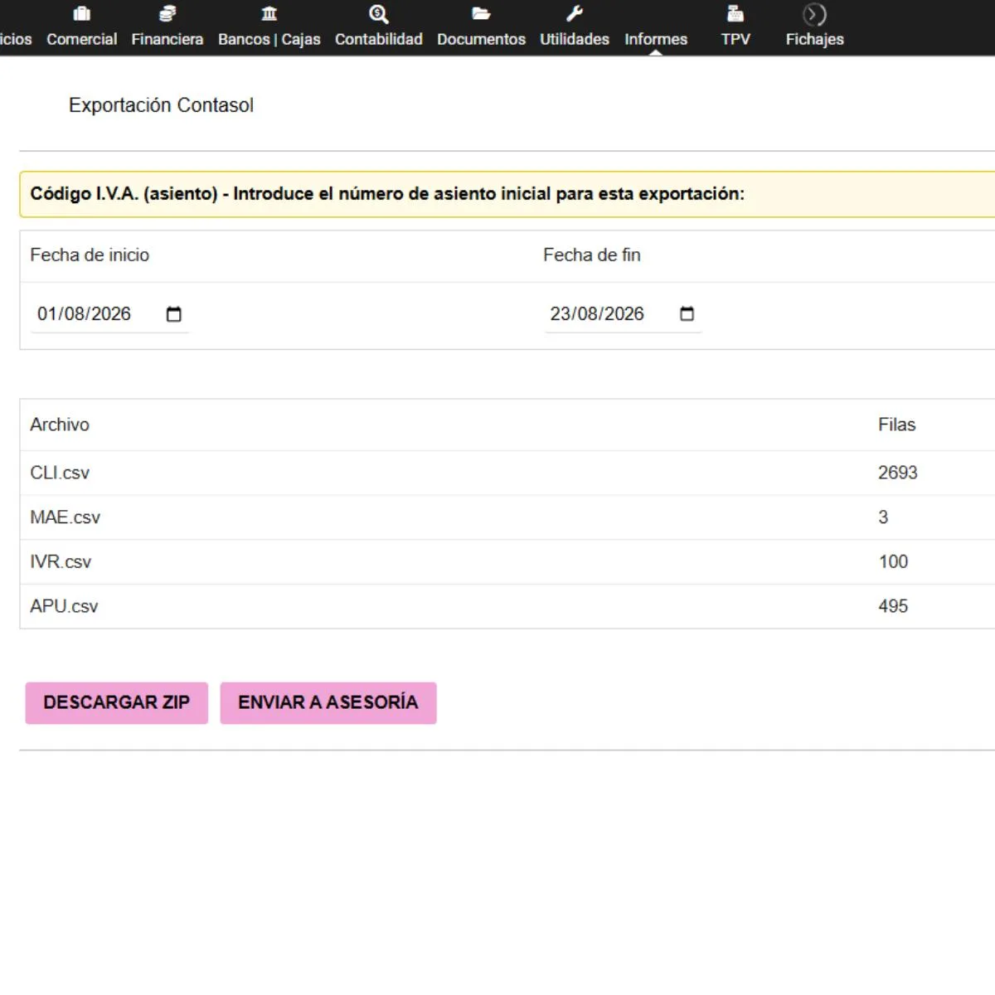The width and height of the screenshot is (995, 995).
Task: Click the Exportación Contasol title
Action: [161, 105]
